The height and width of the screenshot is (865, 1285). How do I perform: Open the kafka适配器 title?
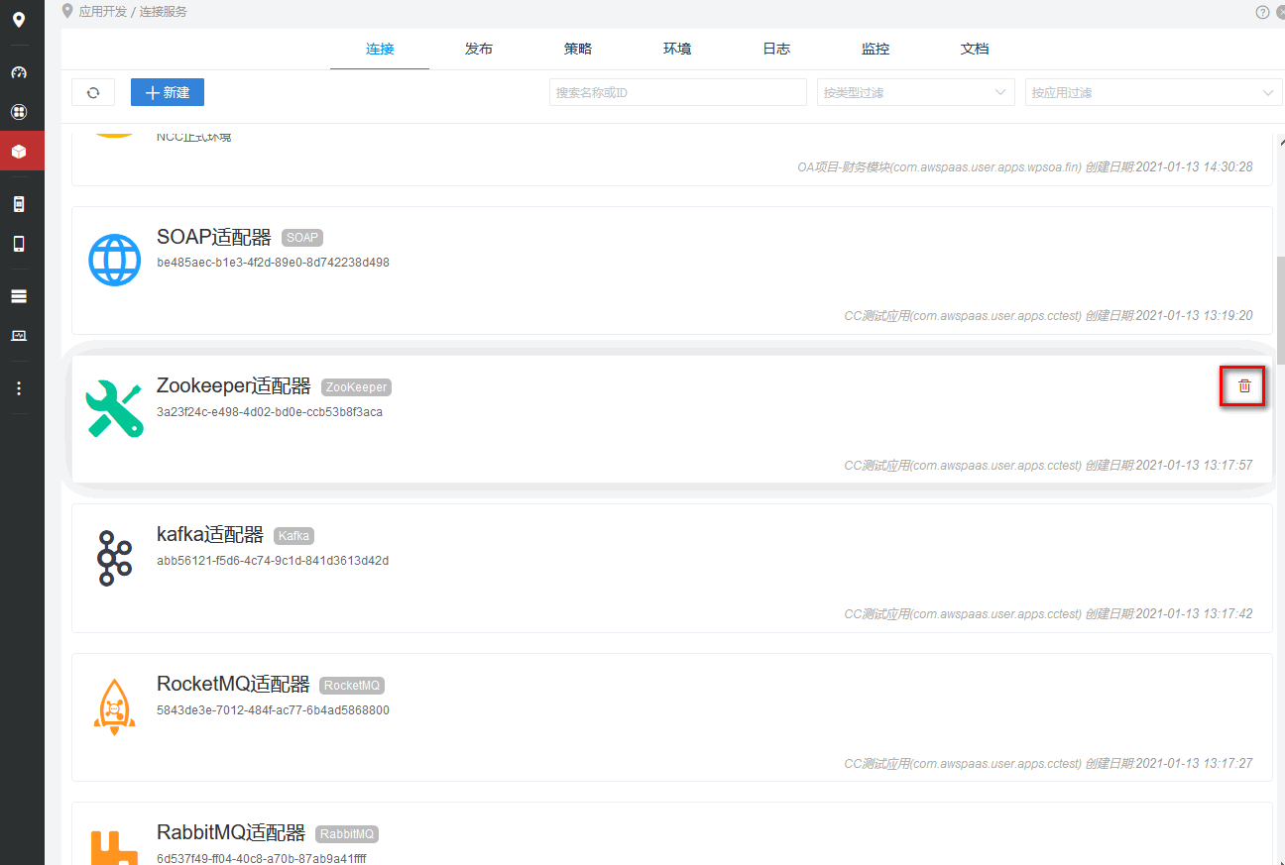pyautogui.click(x=210, y=535)
